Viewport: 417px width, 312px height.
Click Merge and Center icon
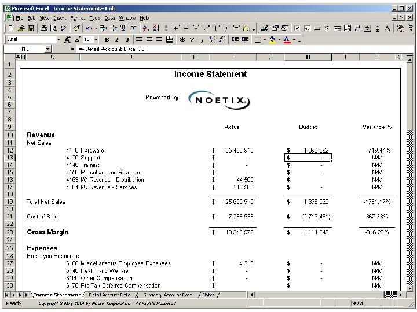coord(169,39)
